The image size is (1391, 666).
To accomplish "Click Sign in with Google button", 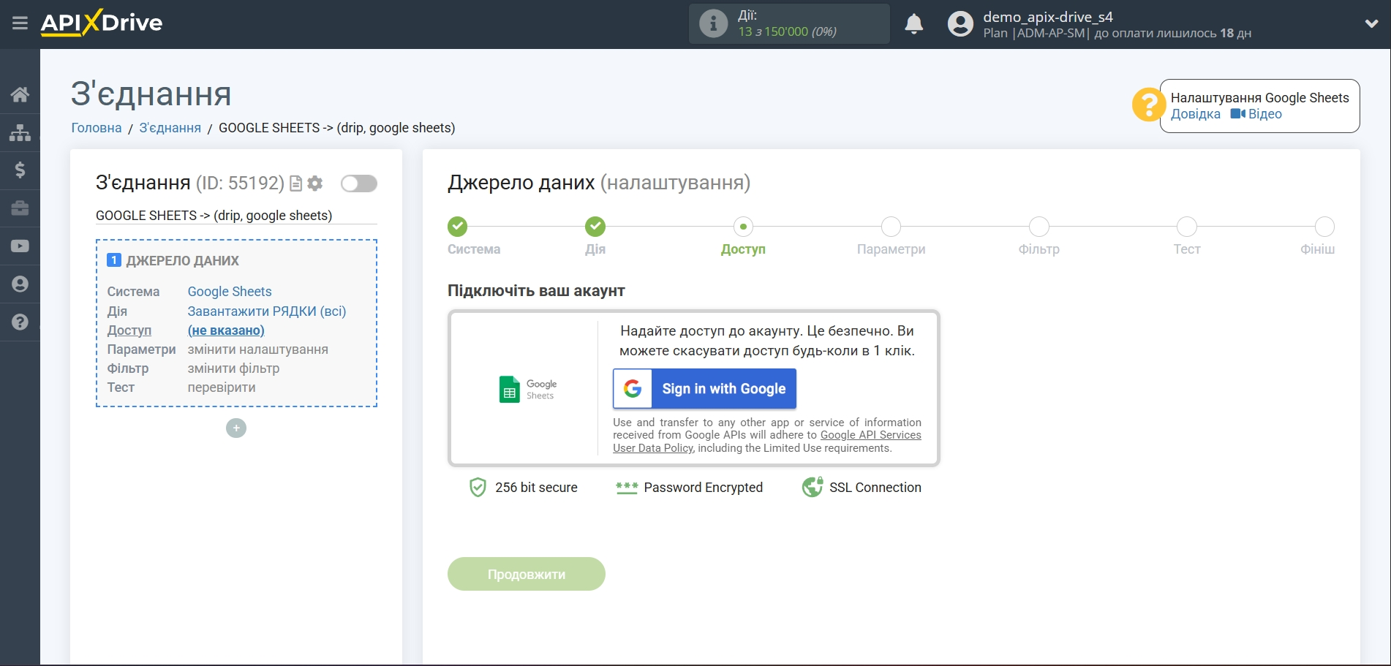I will pyautogui.click(x=704, y=389).
